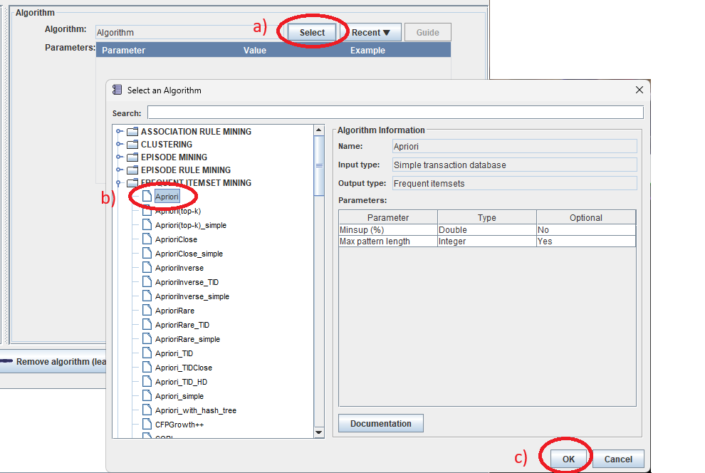This screenshot has height=473, width=705.
Task: Click the Max pattern length cell
Action: tap(388, 241)
